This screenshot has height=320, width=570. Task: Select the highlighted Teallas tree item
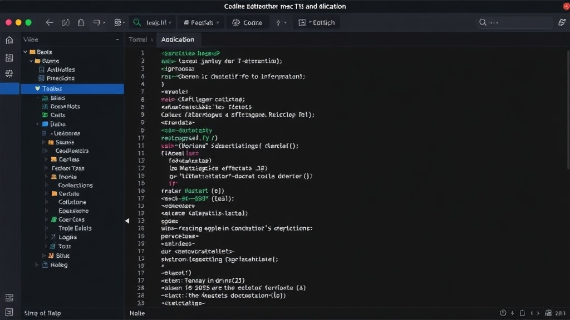(72, 88)
